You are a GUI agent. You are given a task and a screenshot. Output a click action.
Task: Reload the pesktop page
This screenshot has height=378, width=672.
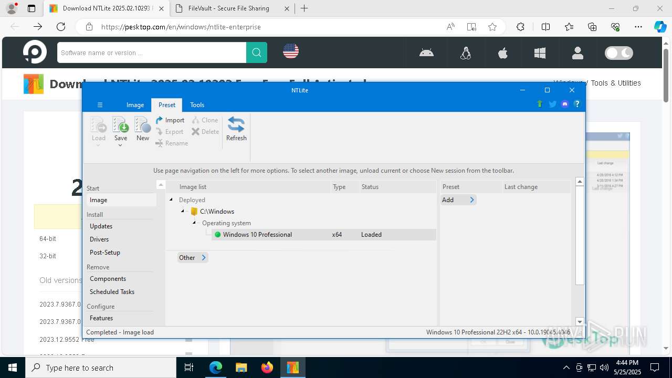pyautogui.click(x=61, y=27)
